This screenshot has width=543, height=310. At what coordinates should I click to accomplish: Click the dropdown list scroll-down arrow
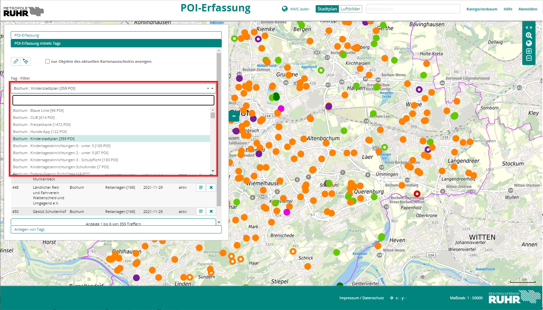pos(213,171)
